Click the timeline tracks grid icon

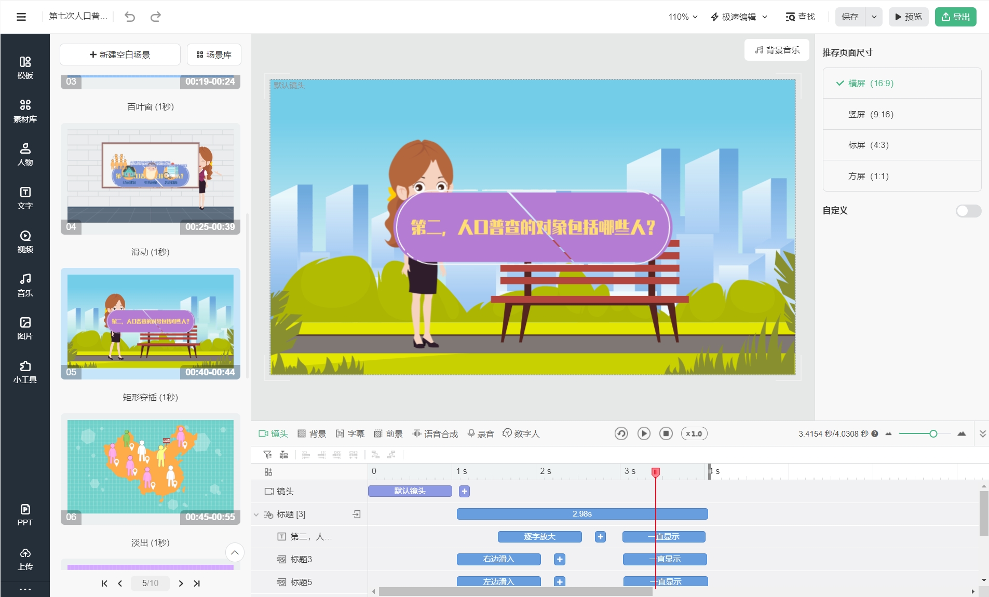coord(268,472)
